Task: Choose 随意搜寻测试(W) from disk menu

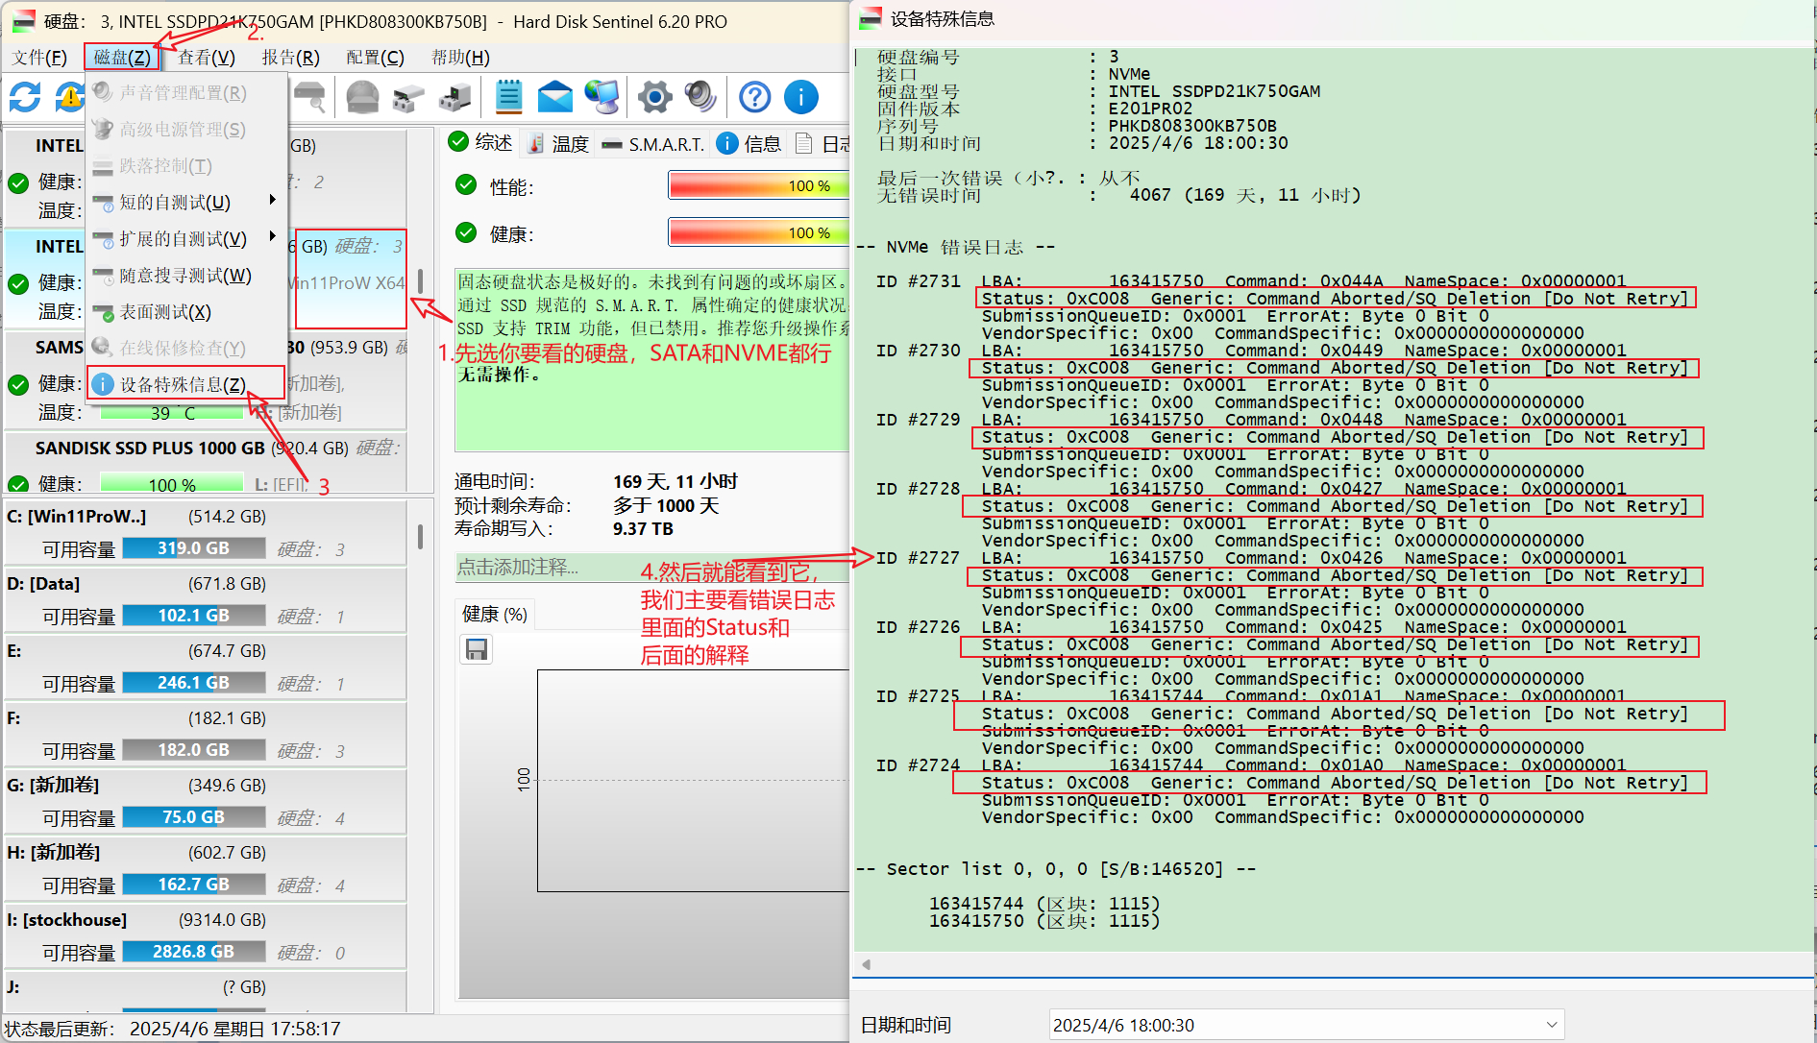Action: [186, 276]
